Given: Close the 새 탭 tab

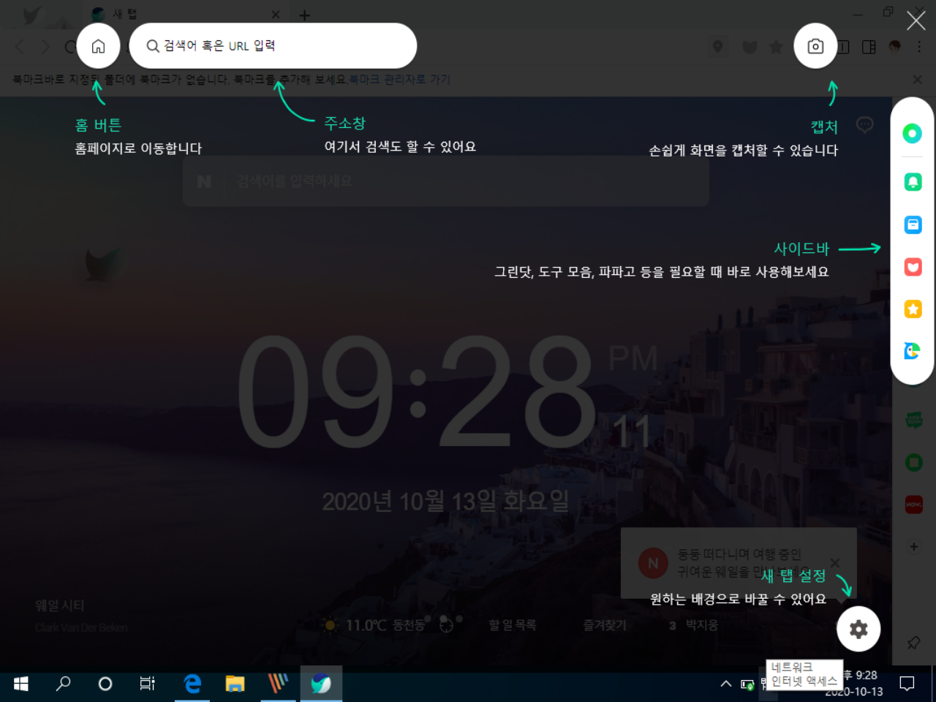Looking at the screenshot, I should tap(276, 15).
